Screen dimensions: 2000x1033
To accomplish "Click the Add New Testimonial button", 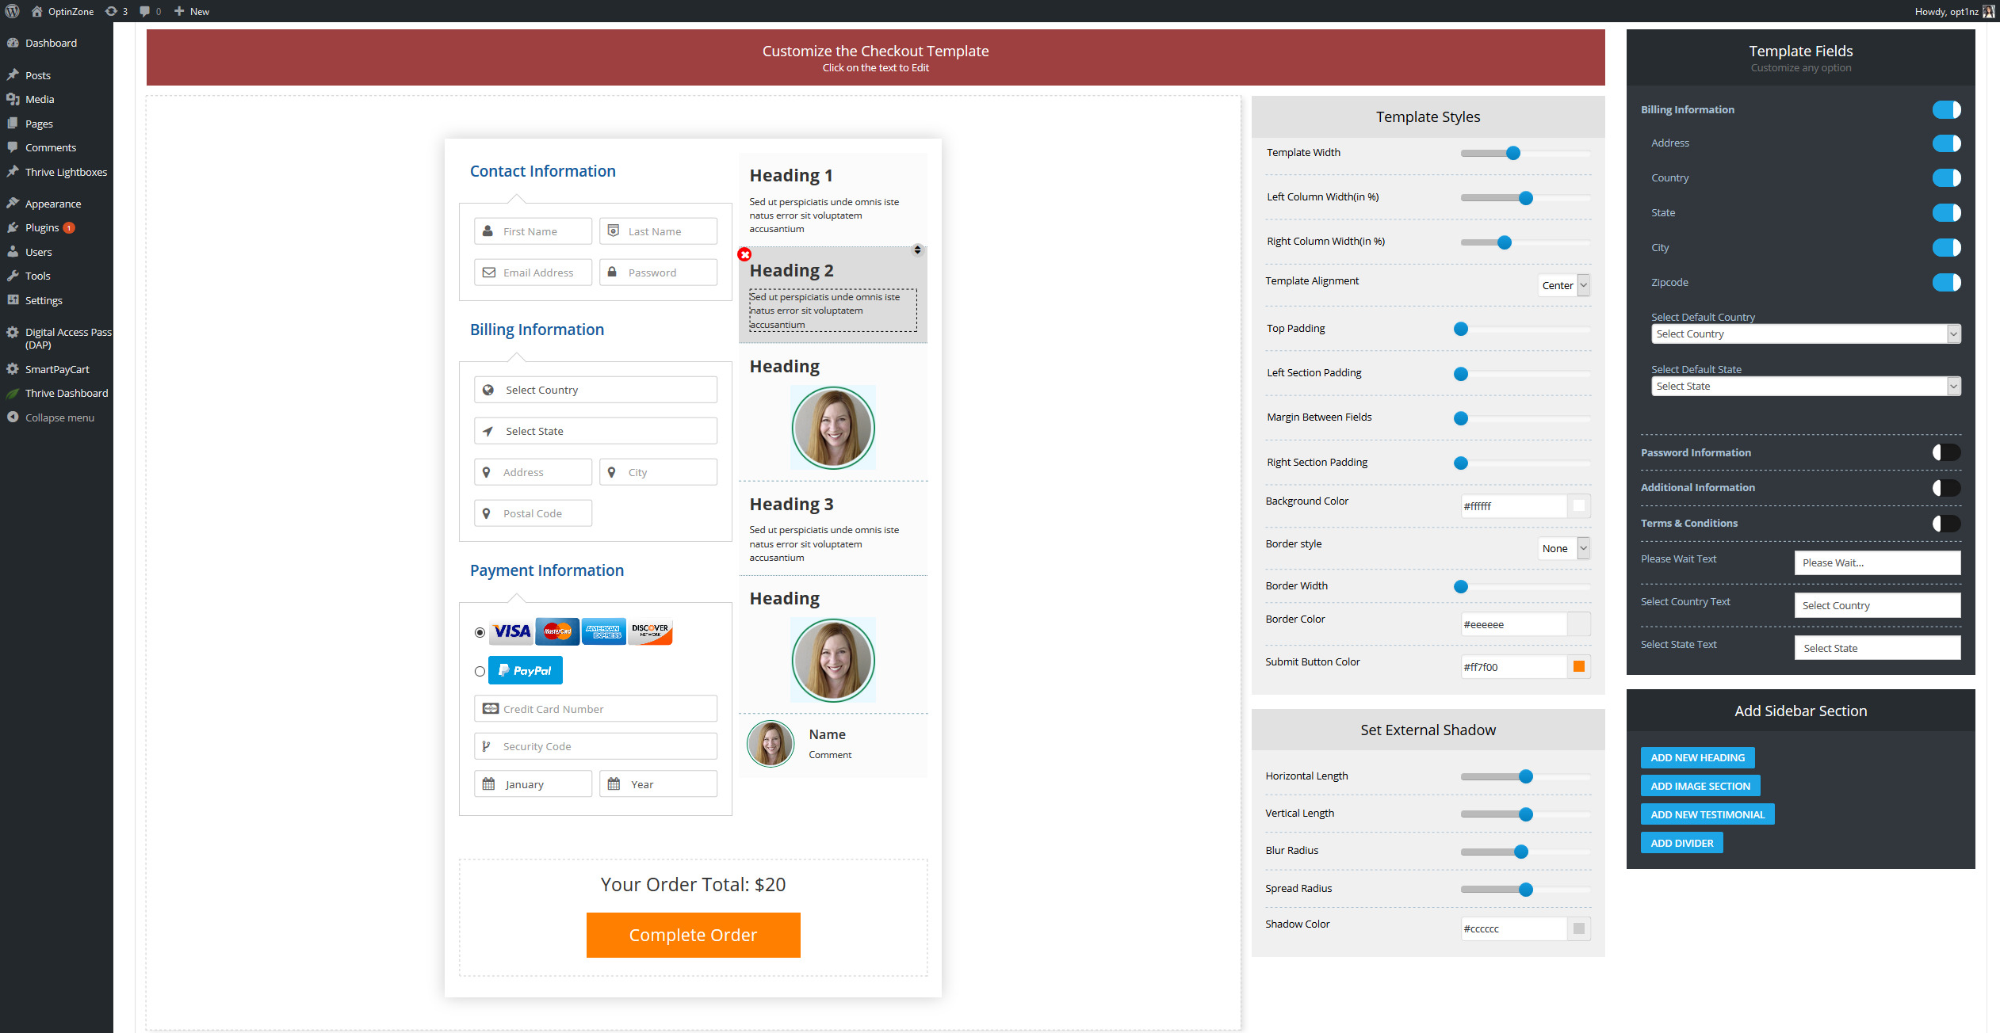I will pos(1707,814).
